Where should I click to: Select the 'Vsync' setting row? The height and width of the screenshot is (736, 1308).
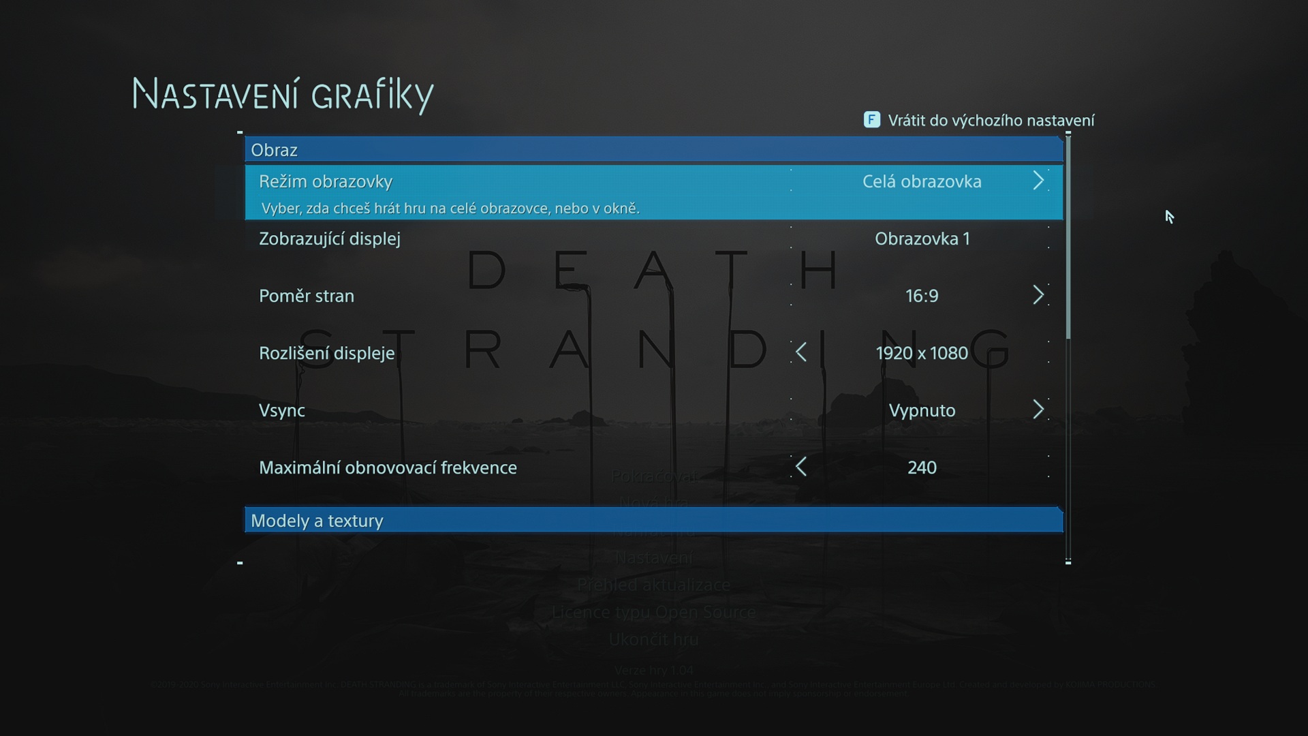coord(654,410)
